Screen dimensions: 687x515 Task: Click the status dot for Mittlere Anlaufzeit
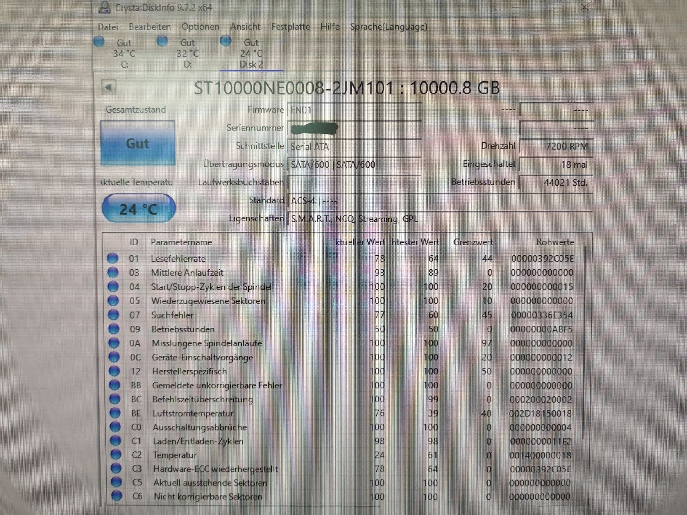click(113, 273)
